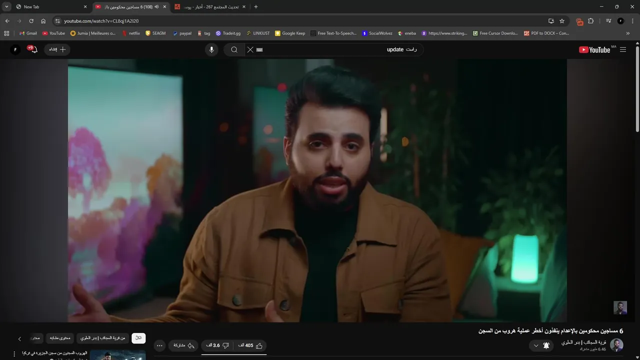
Task: Switch to the New Tab browser tab
Action: (x=51, y=7)
